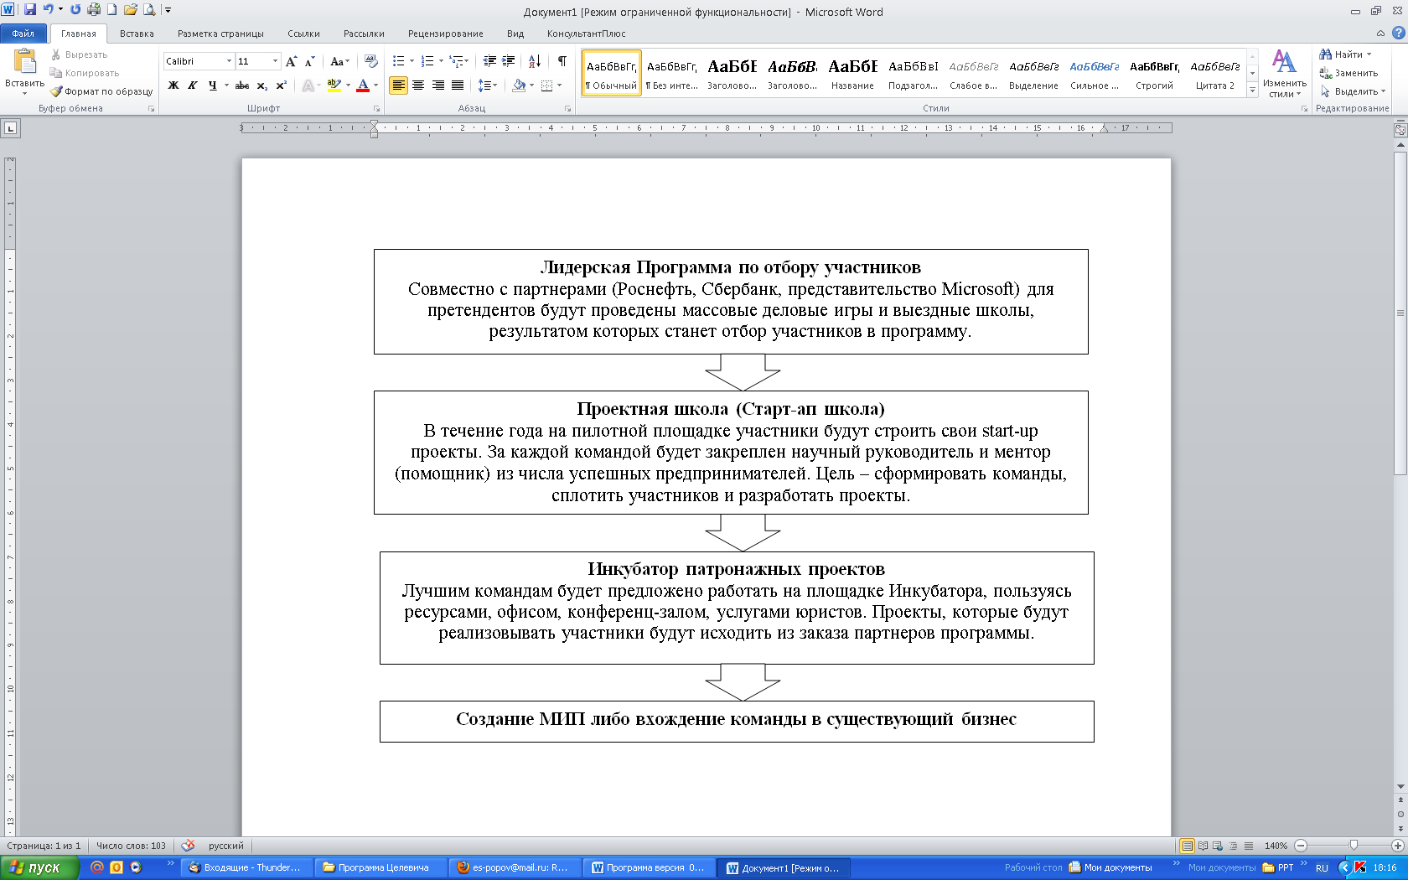Click the пуск Start button
1408x880 pixels.
39,867
